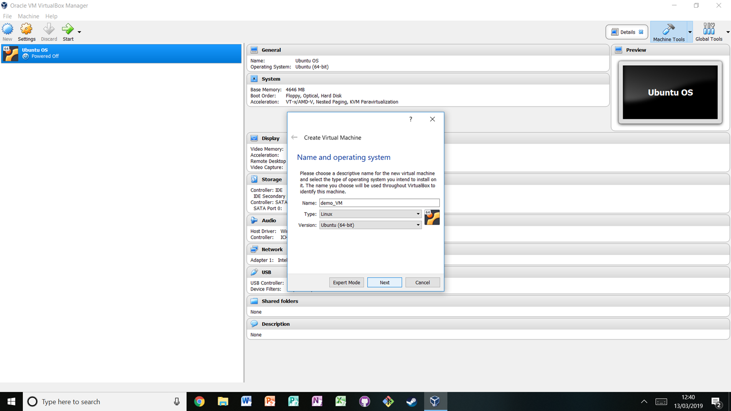The height and width of the screenshot is (411, 731).
Task: Click the Network section icon
Action: pyautogui.click(x=254, y=249)
